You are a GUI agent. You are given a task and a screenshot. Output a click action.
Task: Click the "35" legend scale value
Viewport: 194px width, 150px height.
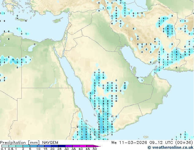tap(73, 149)
